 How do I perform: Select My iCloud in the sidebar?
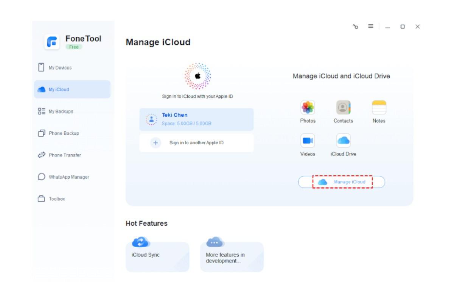pyautogui.click(x=72, y=89)
